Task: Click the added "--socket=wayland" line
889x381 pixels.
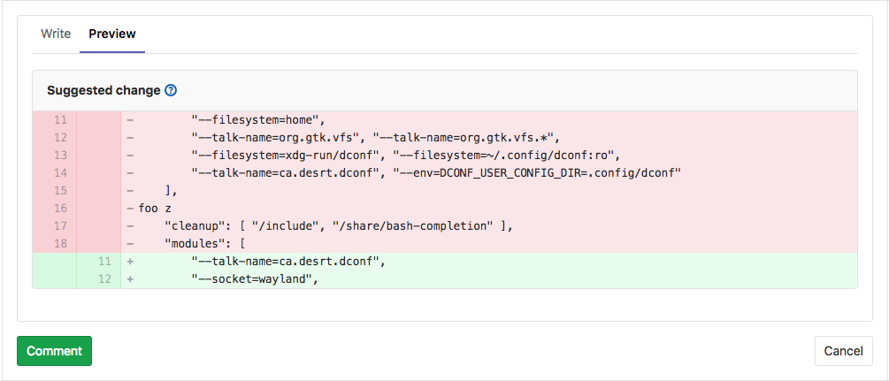Action: click(254, 278)
